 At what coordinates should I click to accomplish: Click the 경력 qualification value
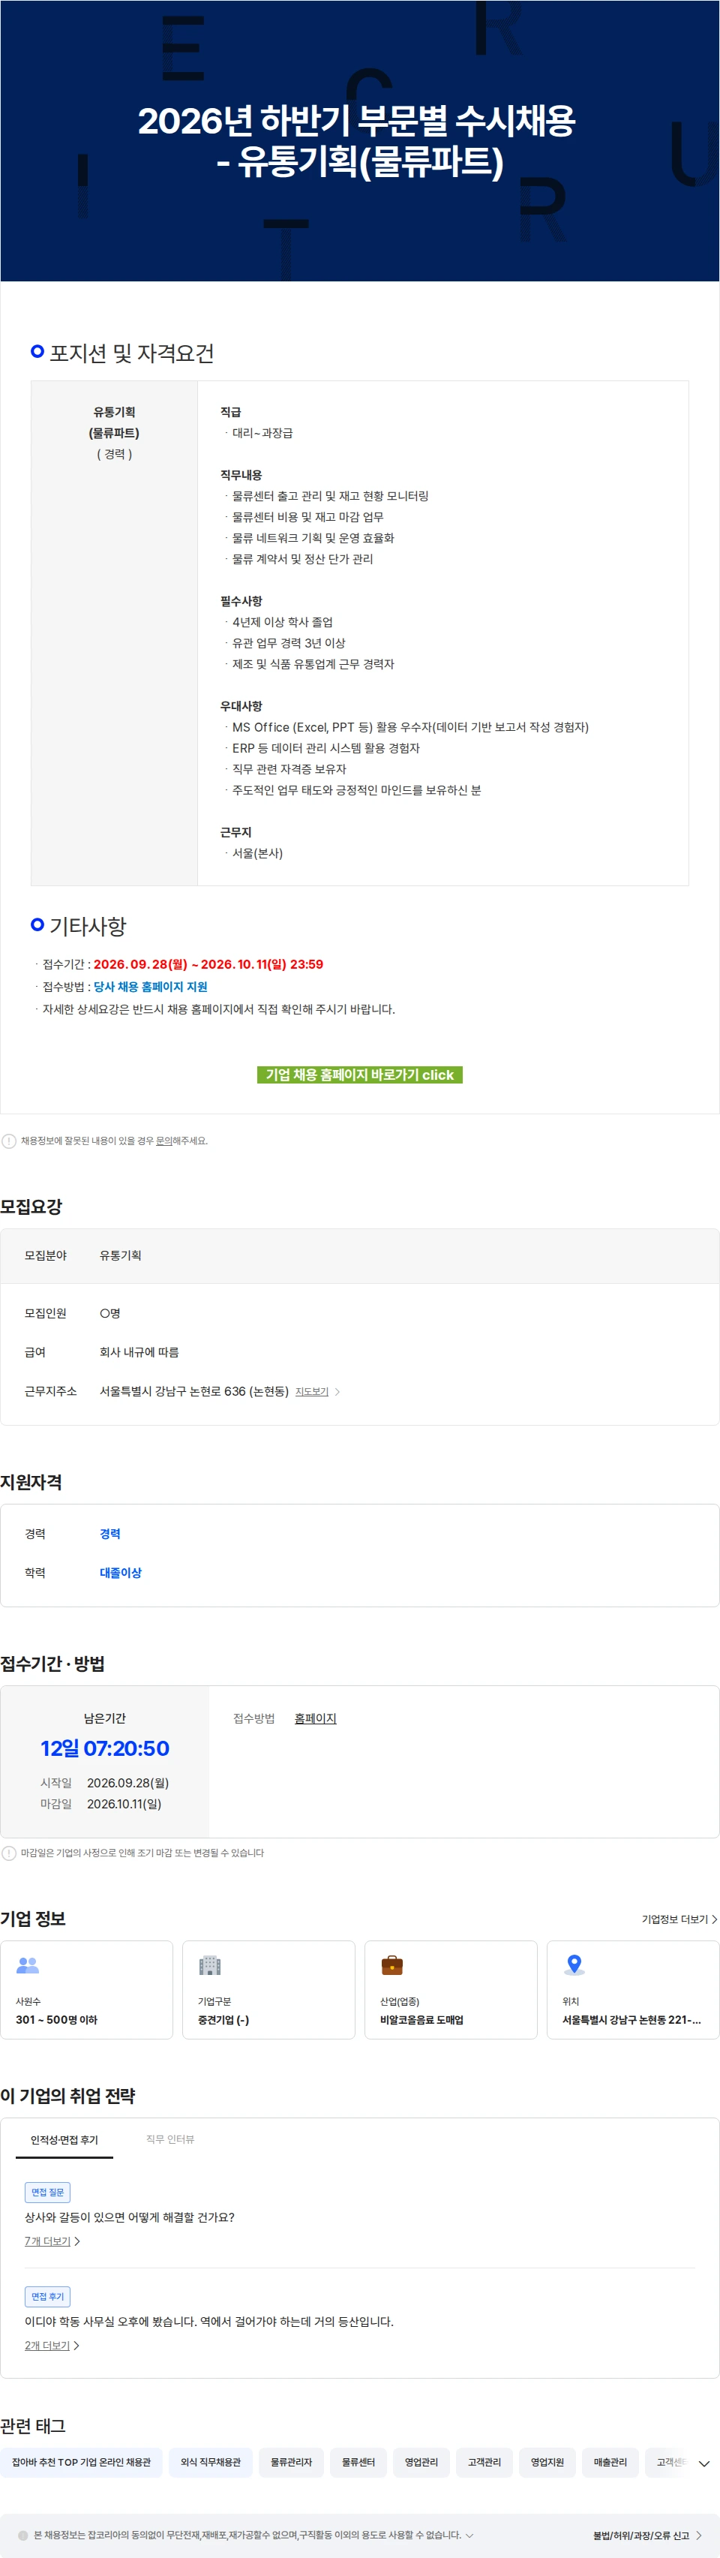(110, 1533)
